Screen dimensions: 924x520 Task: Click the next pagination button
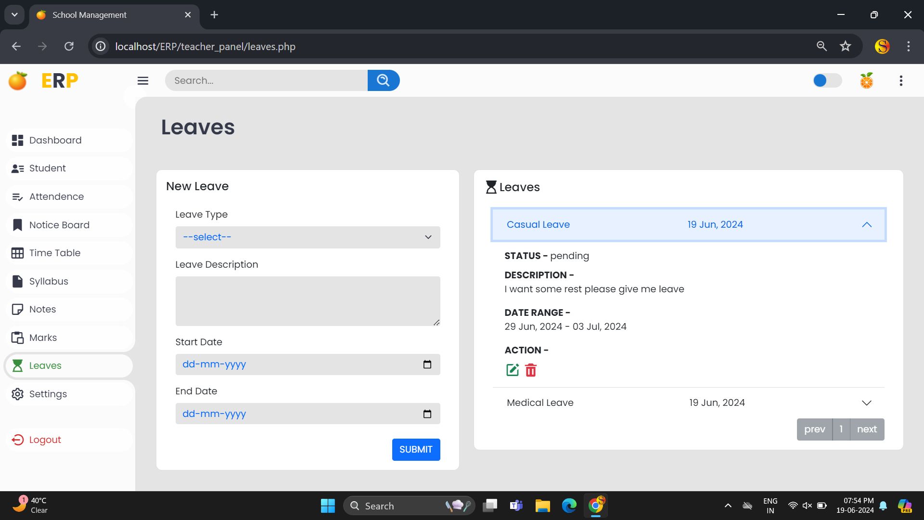pos(867,429)
